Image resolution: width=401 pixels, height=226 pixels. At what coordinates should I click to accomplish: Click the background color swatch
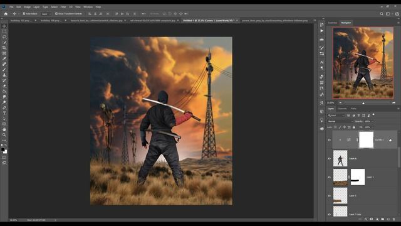[x=6, y=152]
